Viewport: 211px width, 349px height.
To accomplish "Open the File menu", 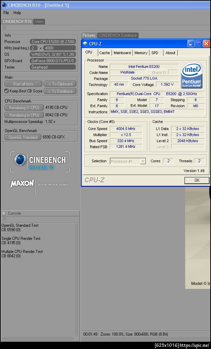I will pyautogui.click(x=6, y=13).
